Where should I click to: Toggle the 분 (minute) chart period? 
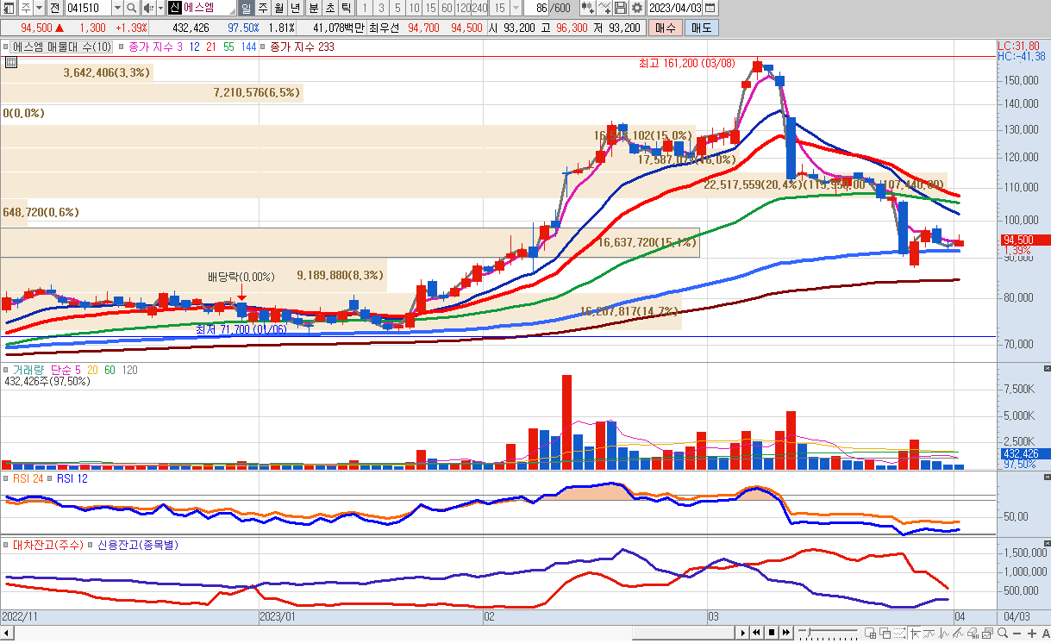313,8
